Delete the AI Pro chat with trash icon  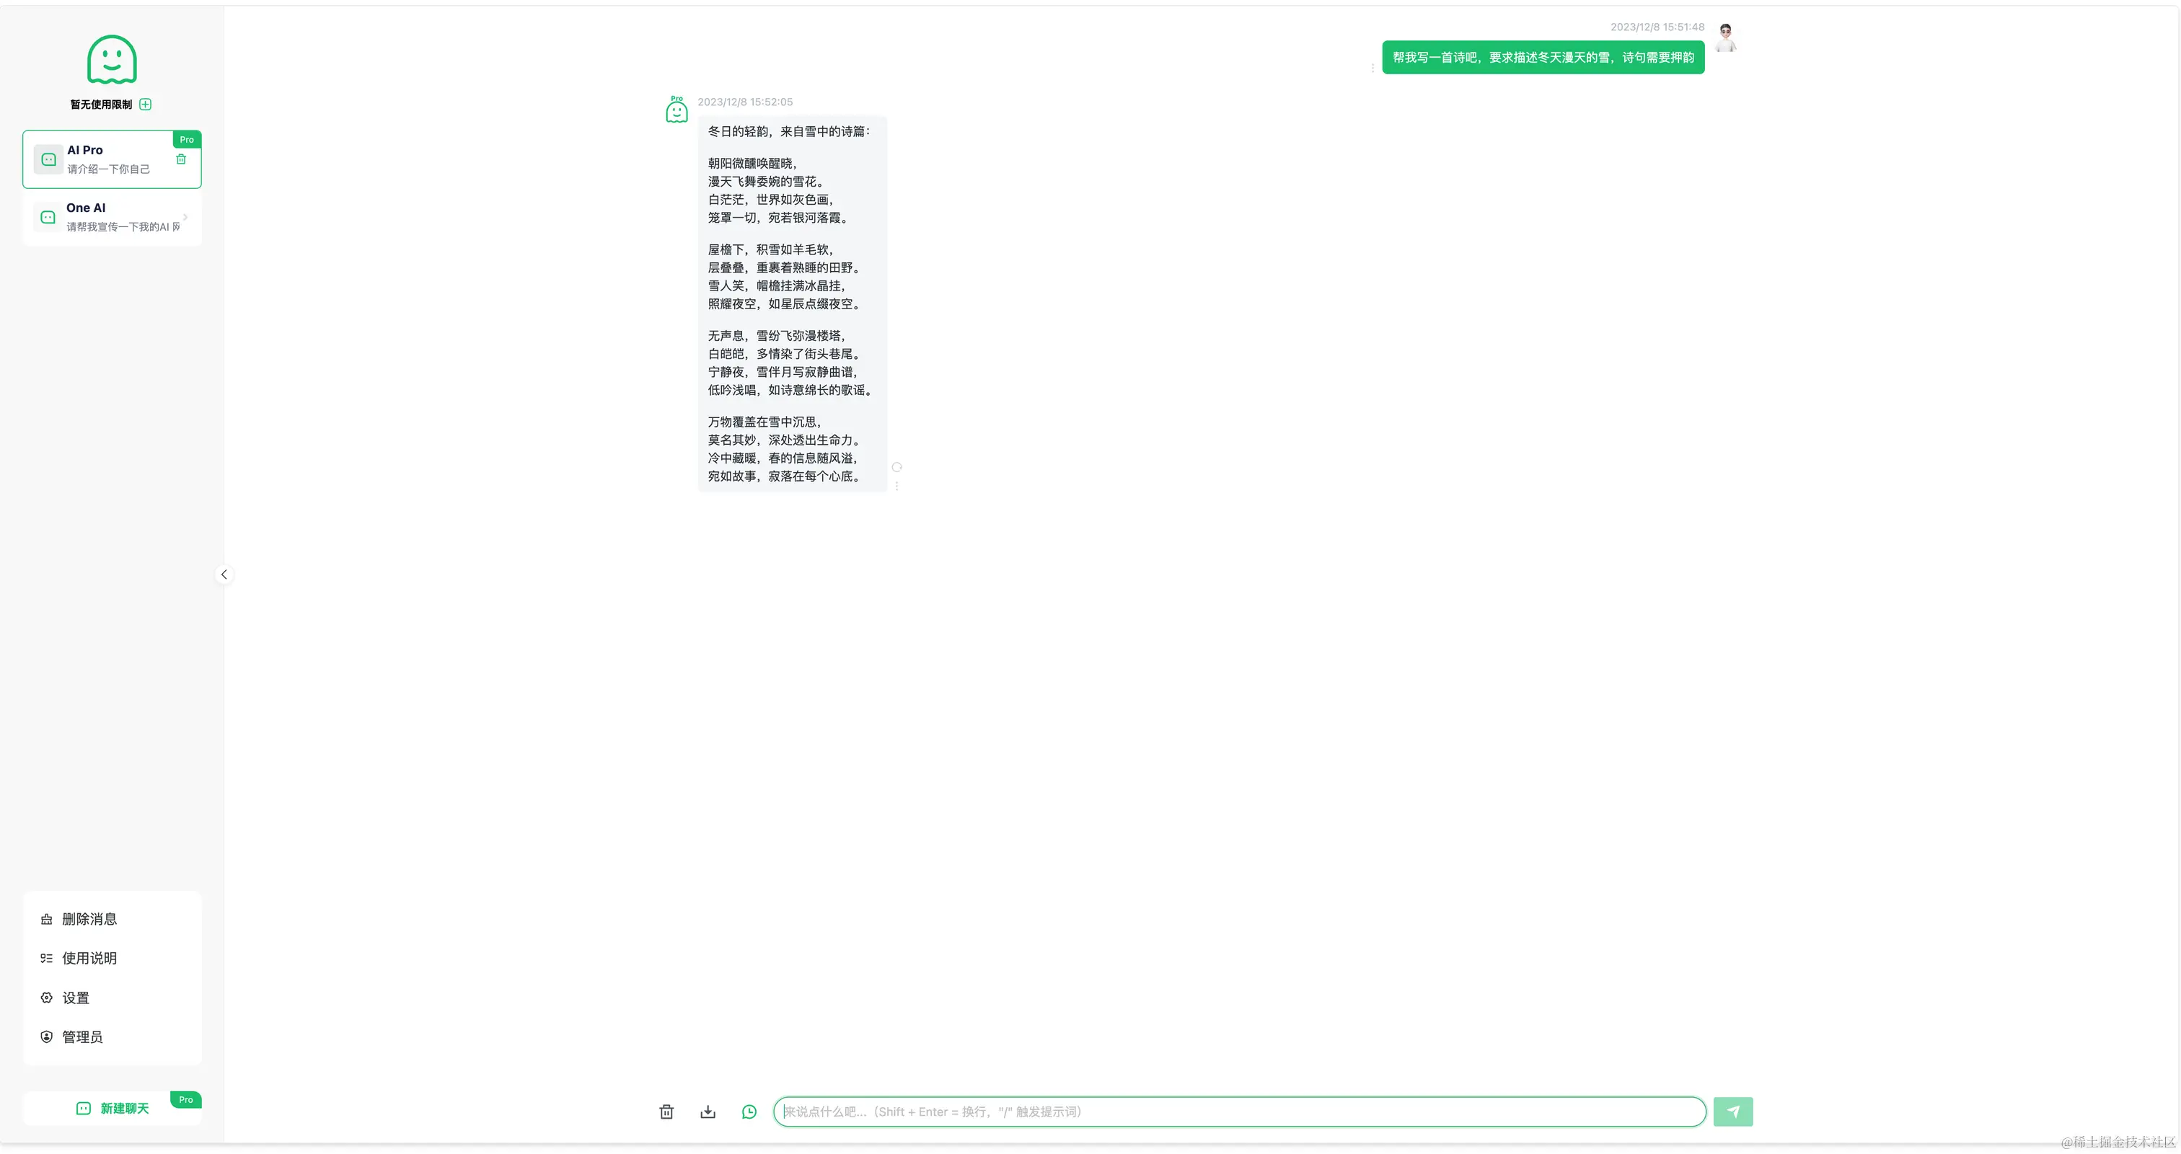[x=181, y=159]
